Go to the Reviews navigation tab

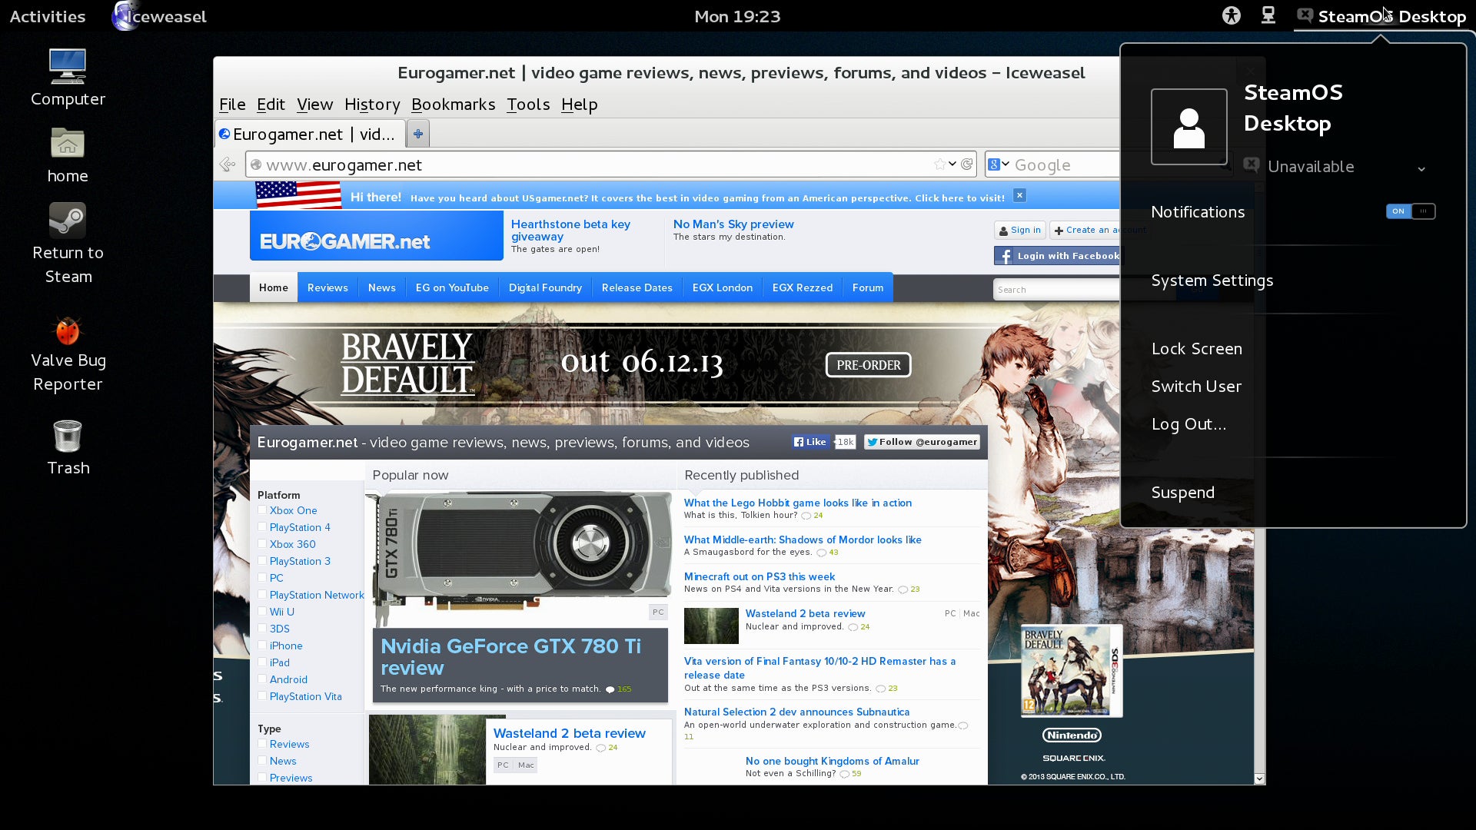coord(327,287)
